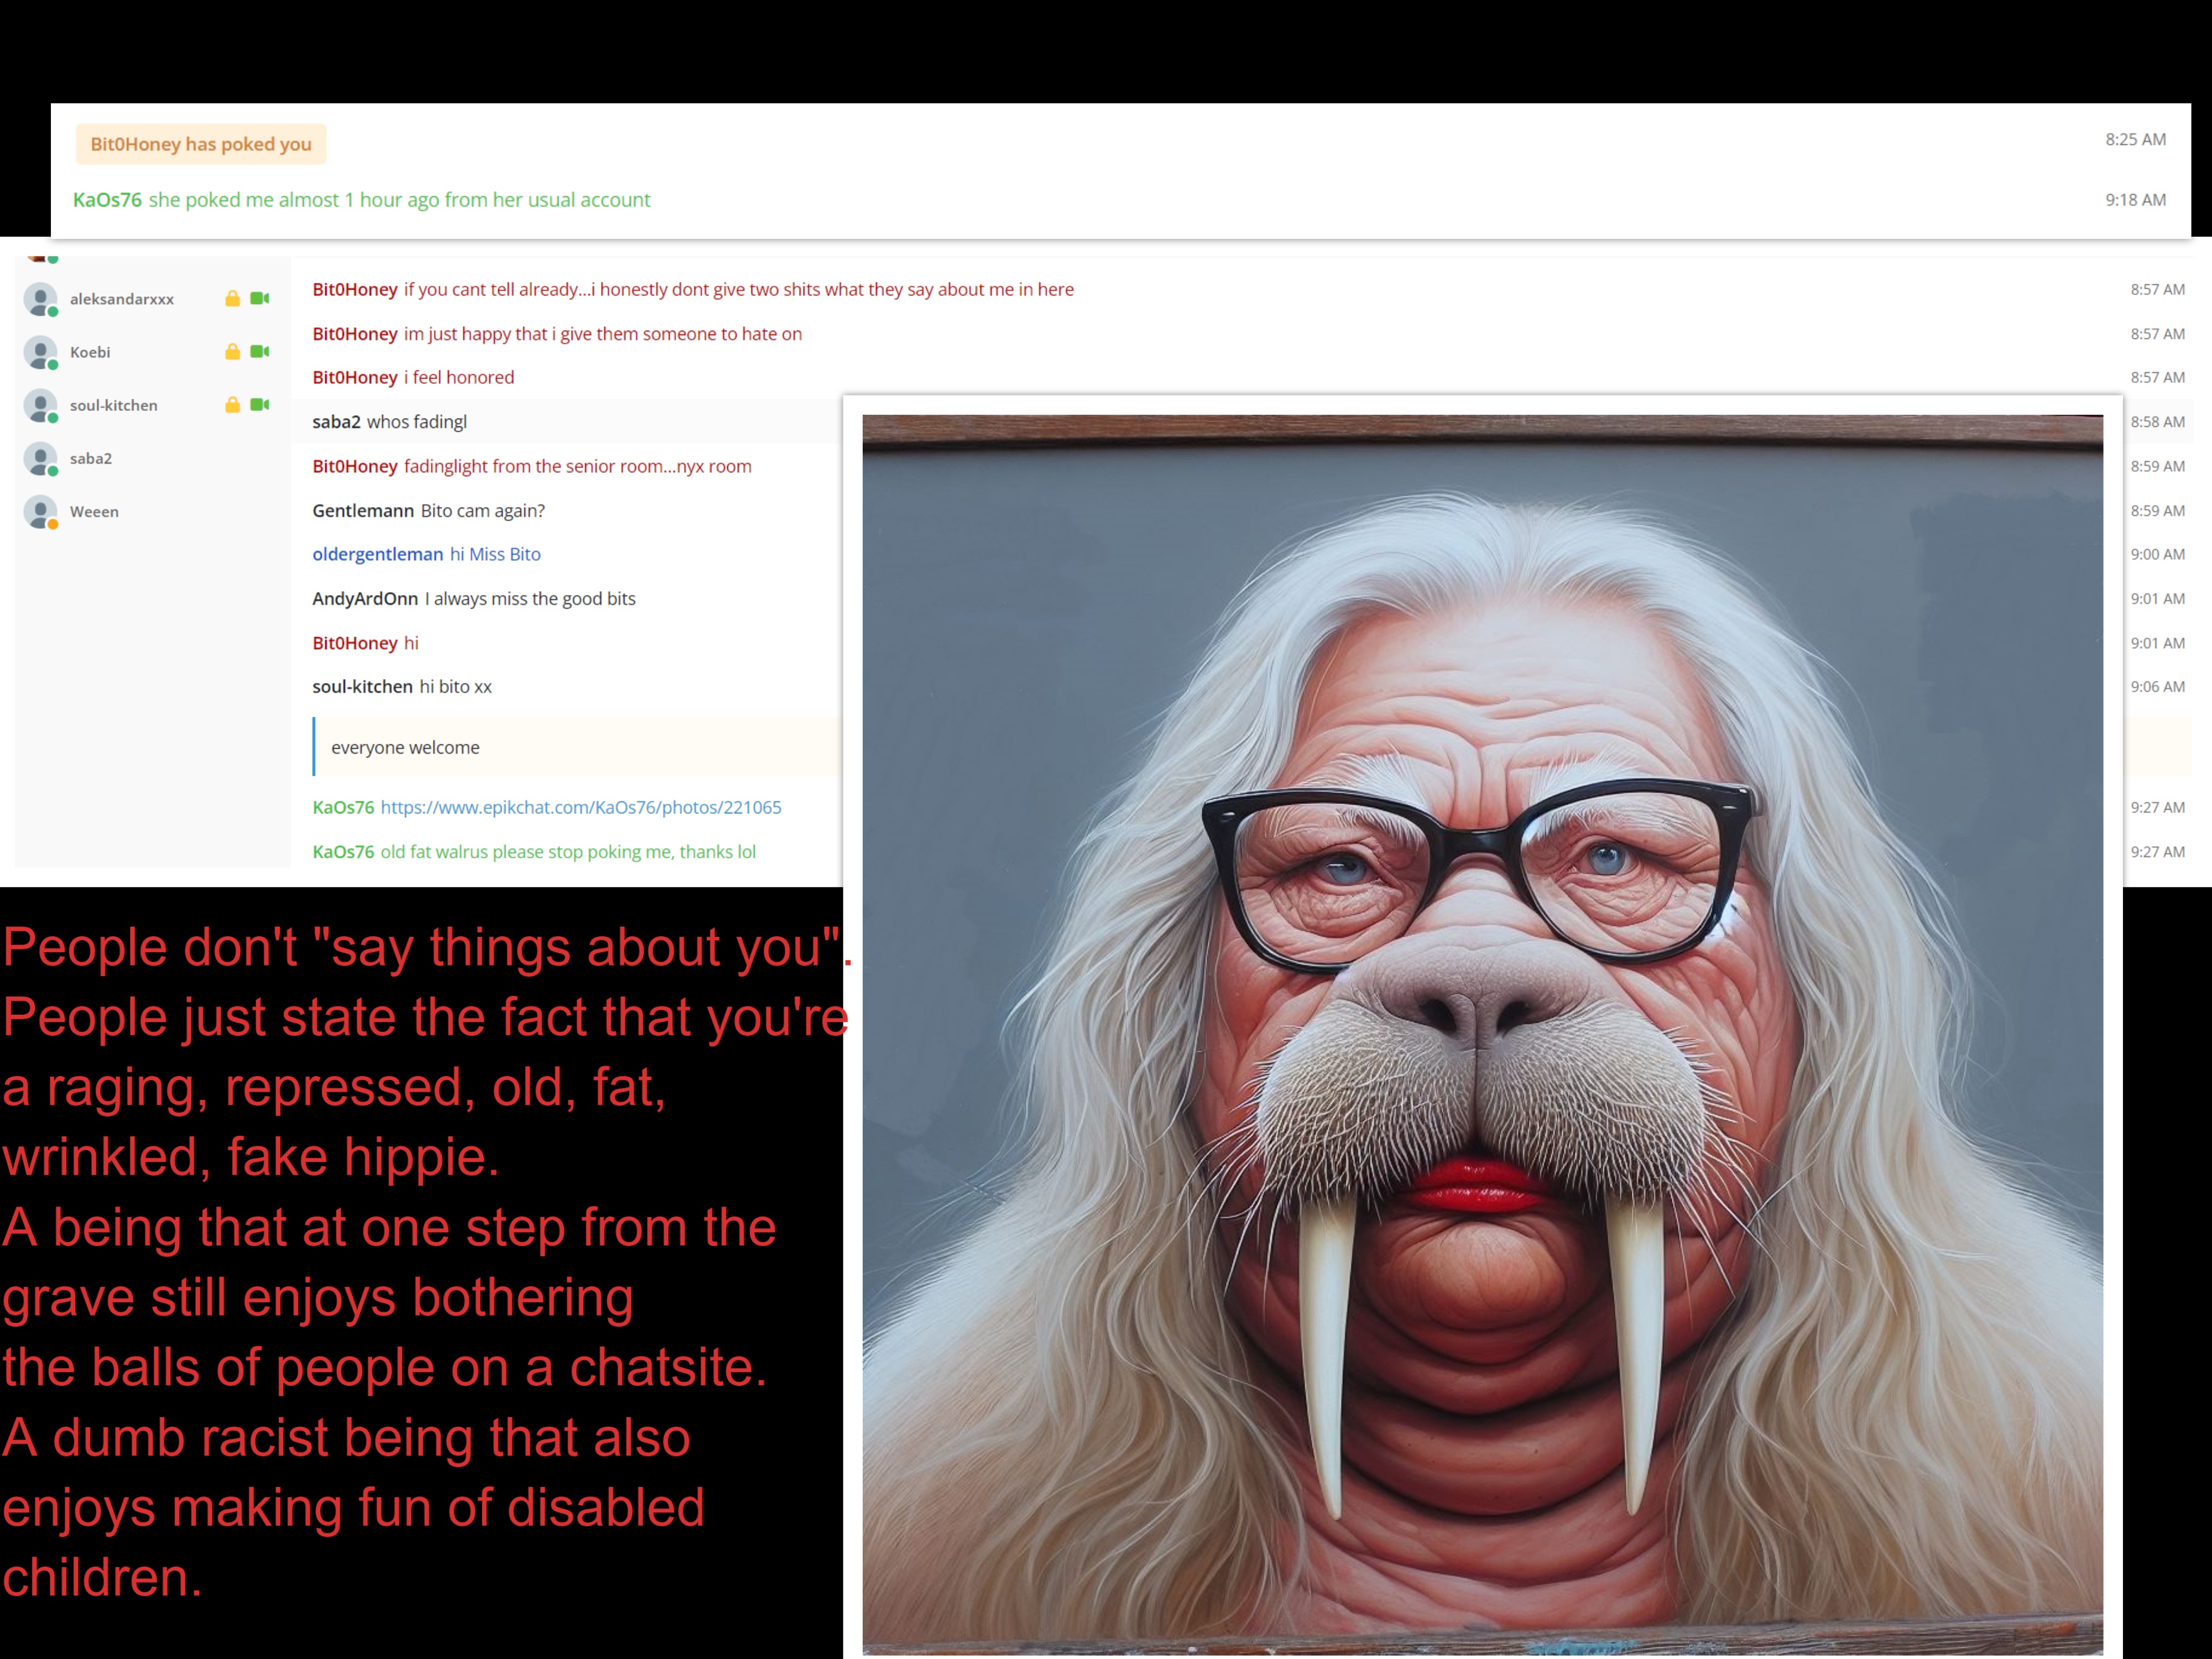
Task: Click Koebi's green webcam icon
Action: point(260,351)
